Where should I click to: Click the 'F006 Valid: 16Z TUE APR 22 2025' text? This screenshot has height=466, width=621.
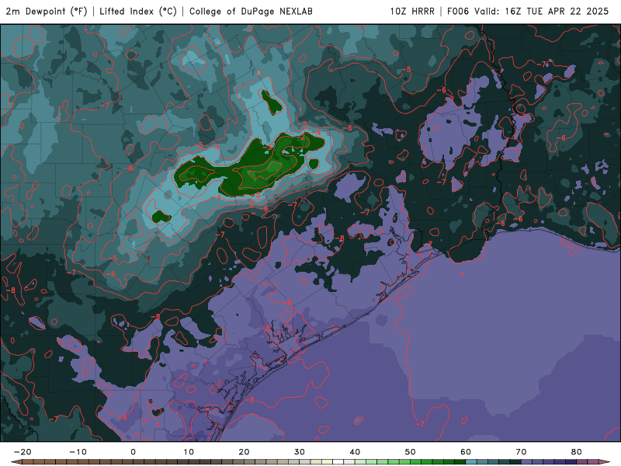tap(528, 11)
